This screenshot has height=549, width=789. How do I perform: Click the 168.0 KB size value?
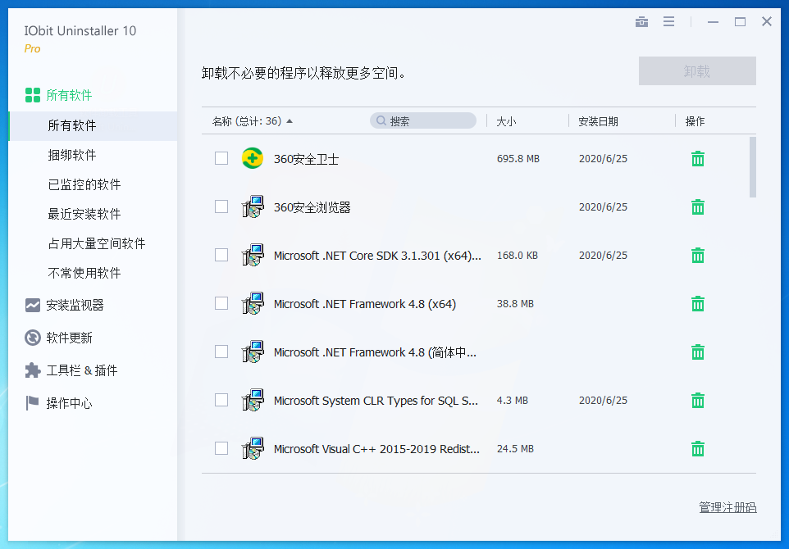tap(518, 256)
